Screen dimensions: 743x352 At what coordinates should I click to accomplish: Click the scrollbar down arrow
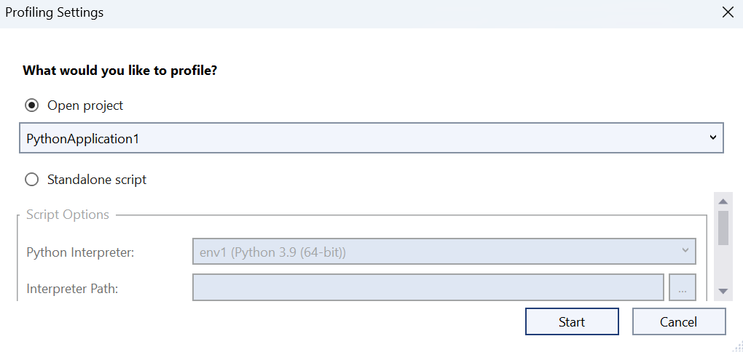point(723,291)
